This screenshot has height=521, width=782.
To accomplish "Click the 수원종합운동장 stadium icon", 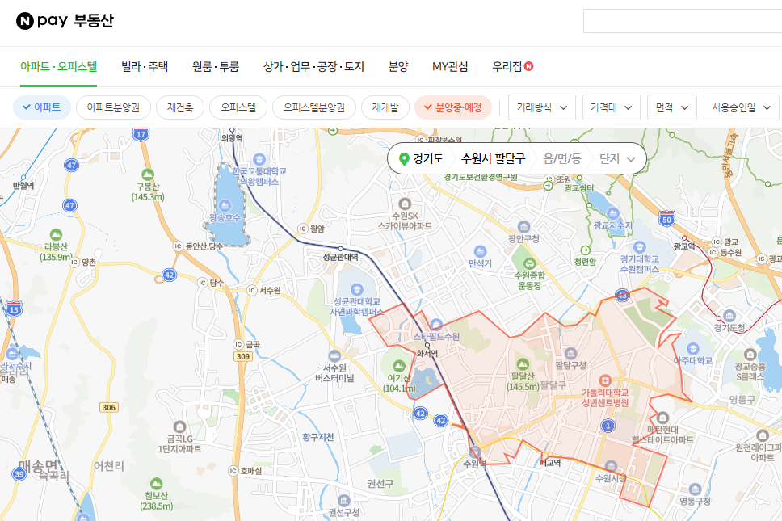I will 530,263.
